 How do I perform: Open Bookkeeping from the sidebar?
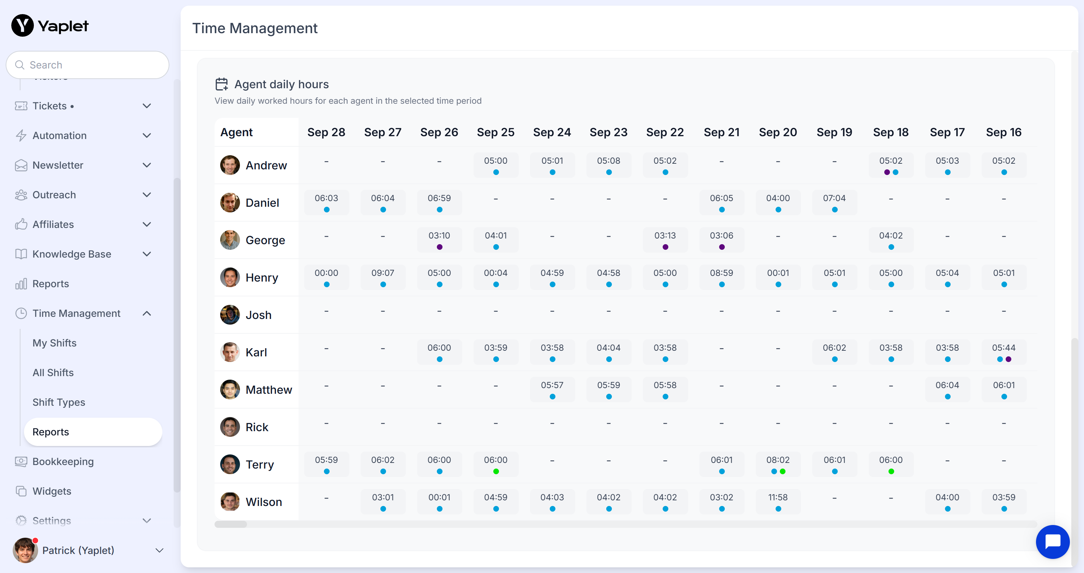pos(63,462)
